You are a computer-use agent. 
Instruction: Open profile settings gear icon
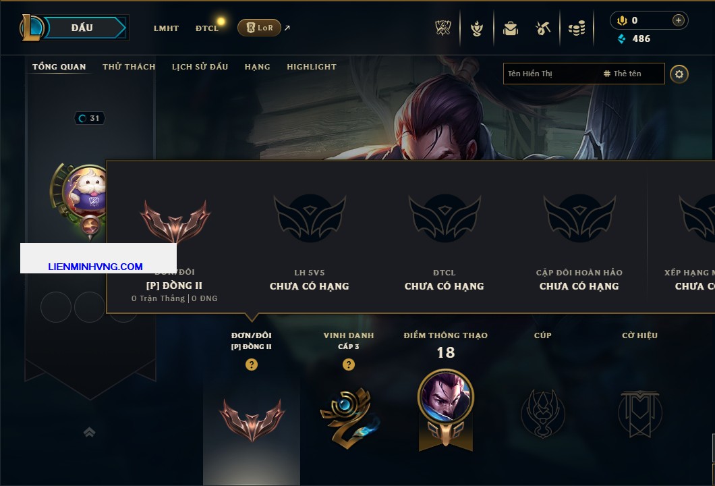pyautogui.click(x=679, y=74)
